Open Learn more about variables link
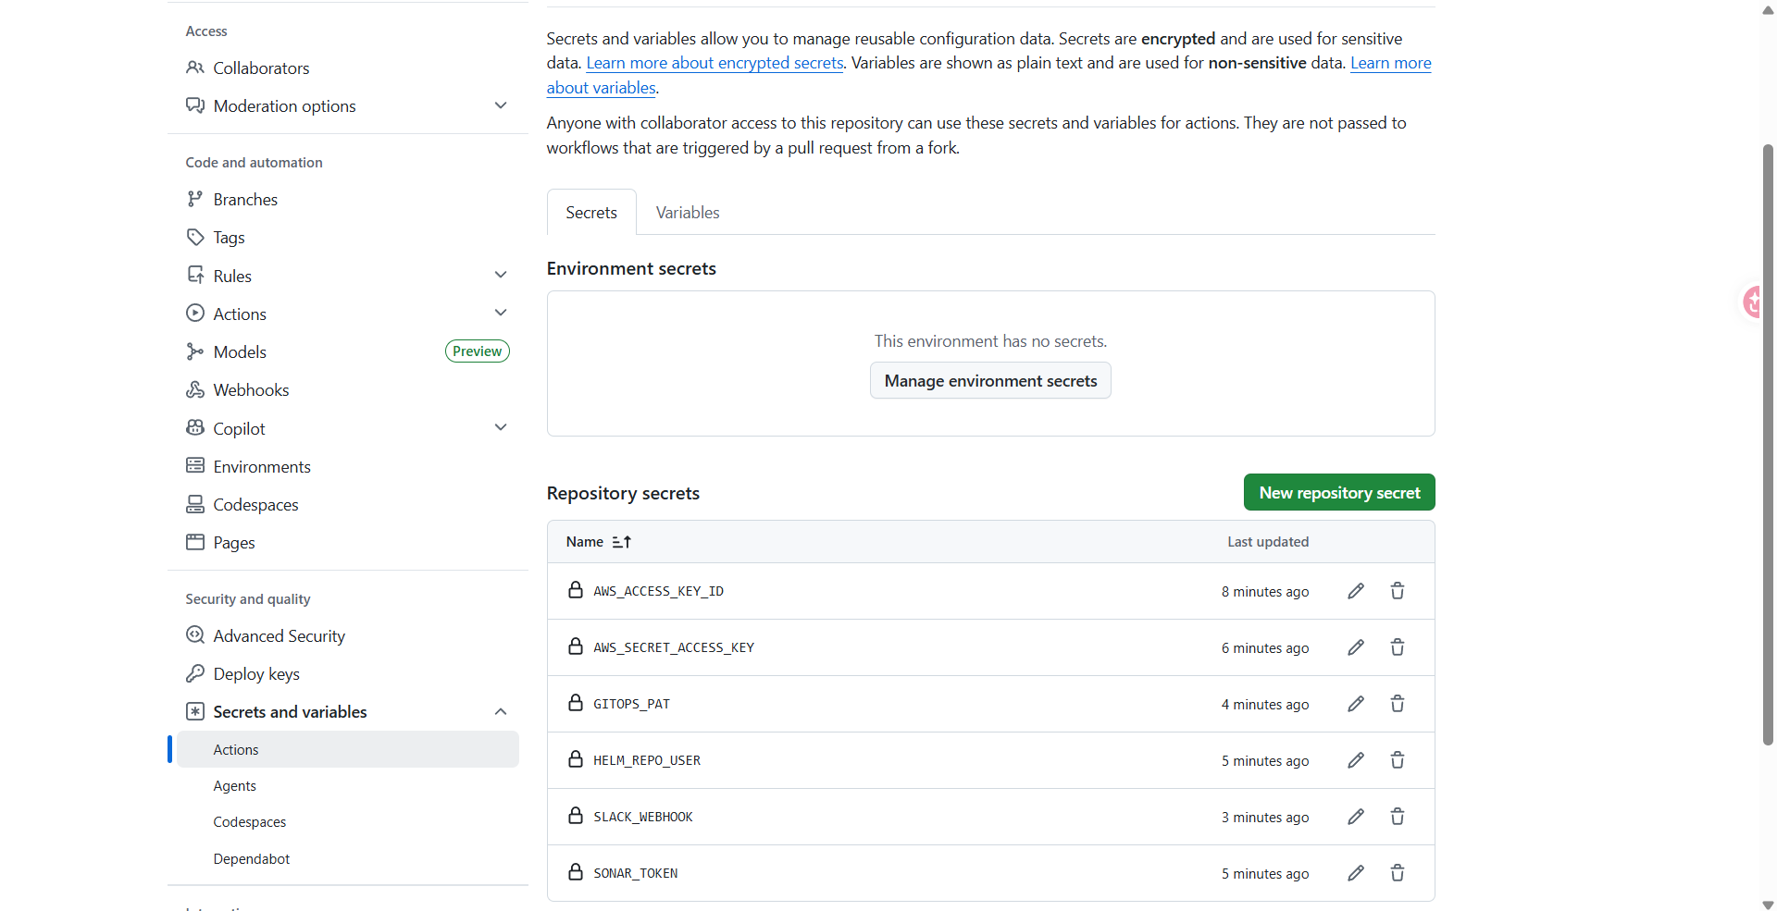The width and height of the screenshot is (1777, 911). point(1390,63)
